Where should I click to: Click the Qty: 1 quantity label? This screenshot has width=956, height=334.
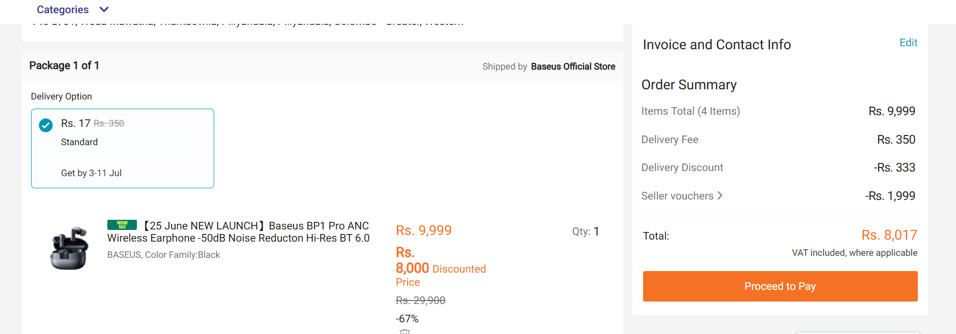586,231
